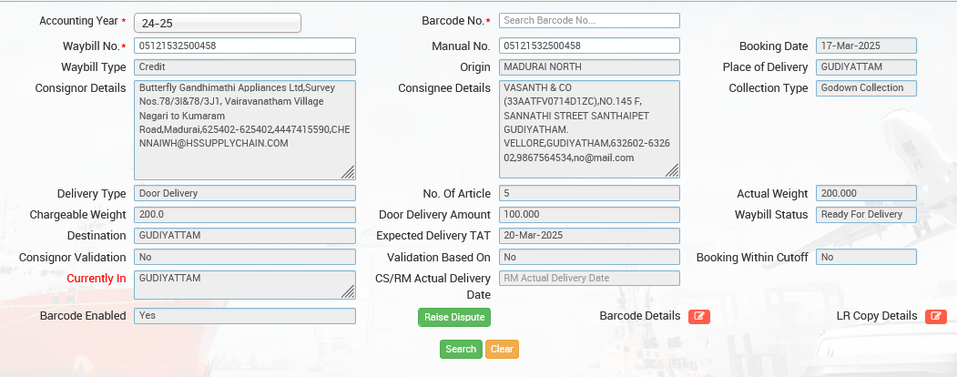Open LR Copy Details edit icon

coord(935,316)
